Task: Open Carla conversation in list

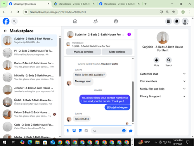Action: 29,127
